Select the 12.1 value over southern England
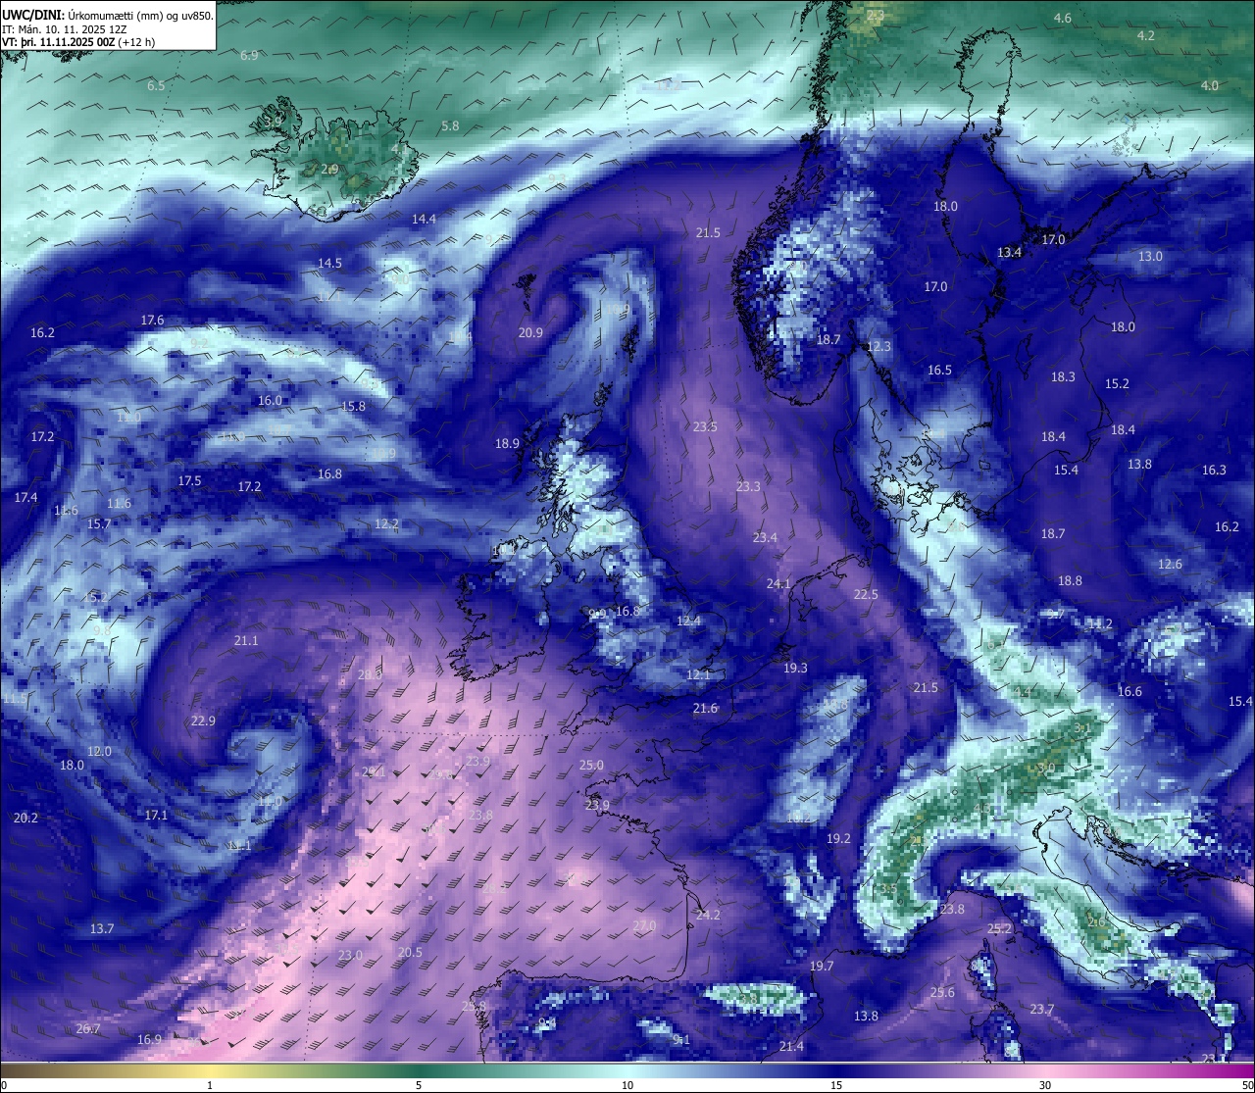 [698, 675]
